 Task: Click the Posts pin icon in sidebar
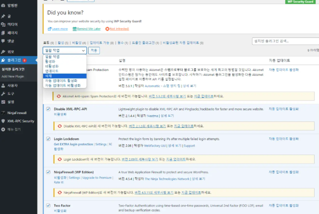point(3,16)
